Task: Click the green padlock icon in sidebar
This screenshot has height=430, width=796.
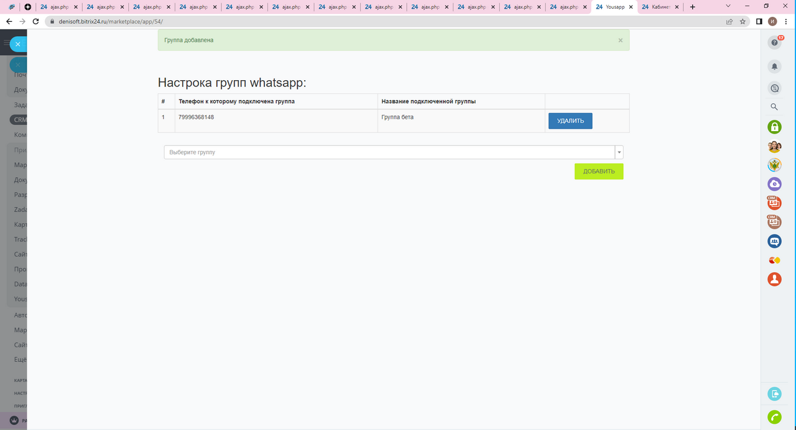Action: click(774, 127)
